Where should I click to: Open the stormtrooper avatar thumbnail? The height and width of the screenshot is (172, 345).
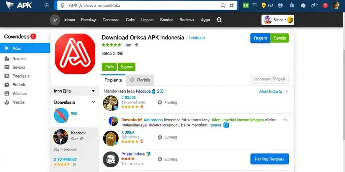pyautogui.click(x=111, y=159)
